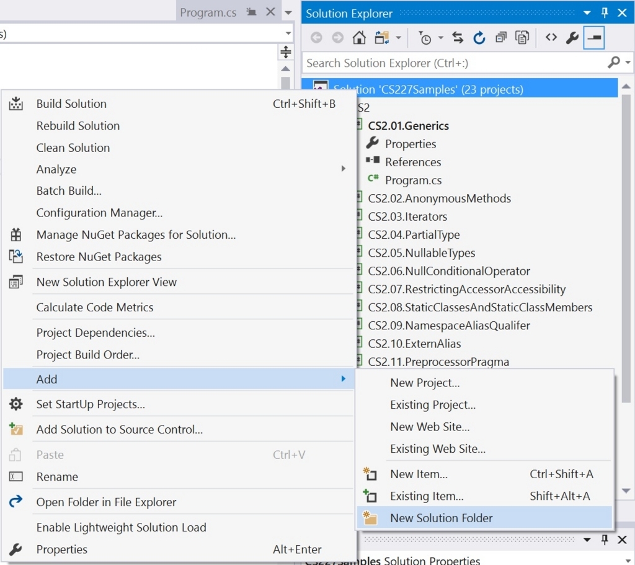Select the Add menu entry
This screenshot has width=635, height=565.
click(x=178, y=379)
